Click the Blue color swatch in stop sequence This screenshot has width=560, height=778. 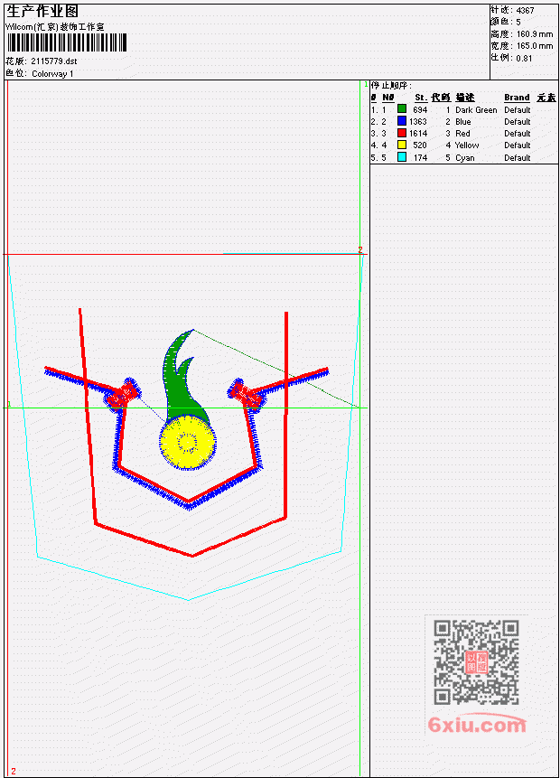point(402,121)
